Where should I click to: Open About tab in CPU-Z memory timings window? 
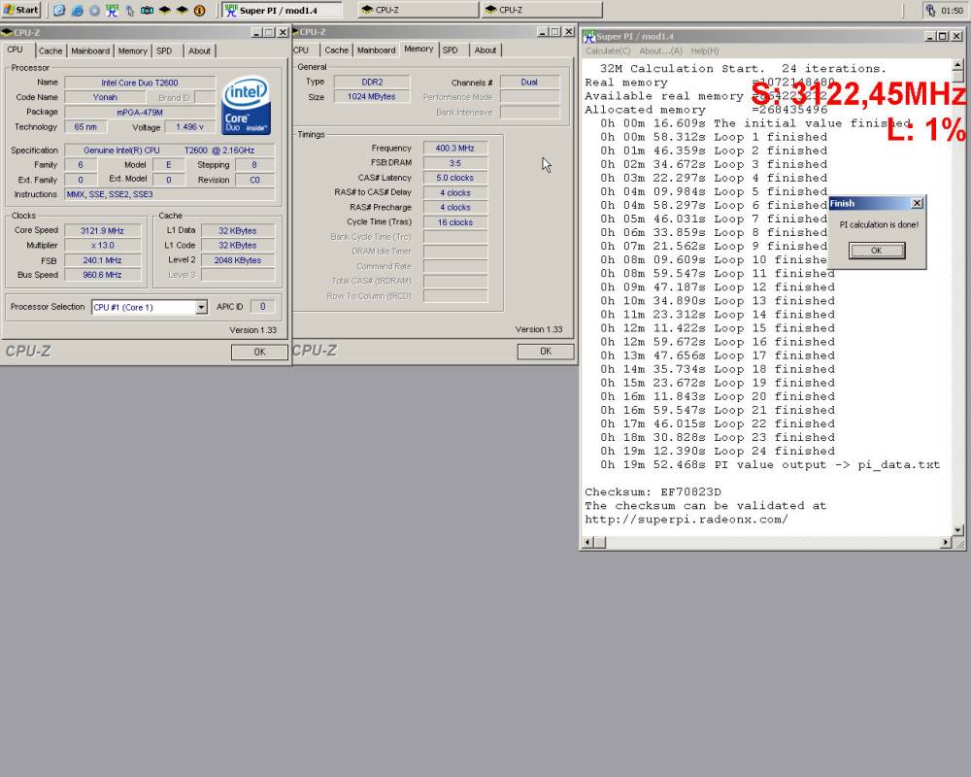click(x=485, y=51)
